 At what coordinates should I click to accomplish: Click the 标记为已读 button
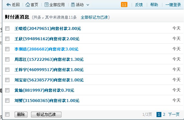click(46, 115)
